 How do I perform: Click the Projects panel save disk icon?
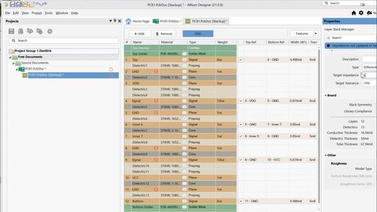(x=11, y=31)
